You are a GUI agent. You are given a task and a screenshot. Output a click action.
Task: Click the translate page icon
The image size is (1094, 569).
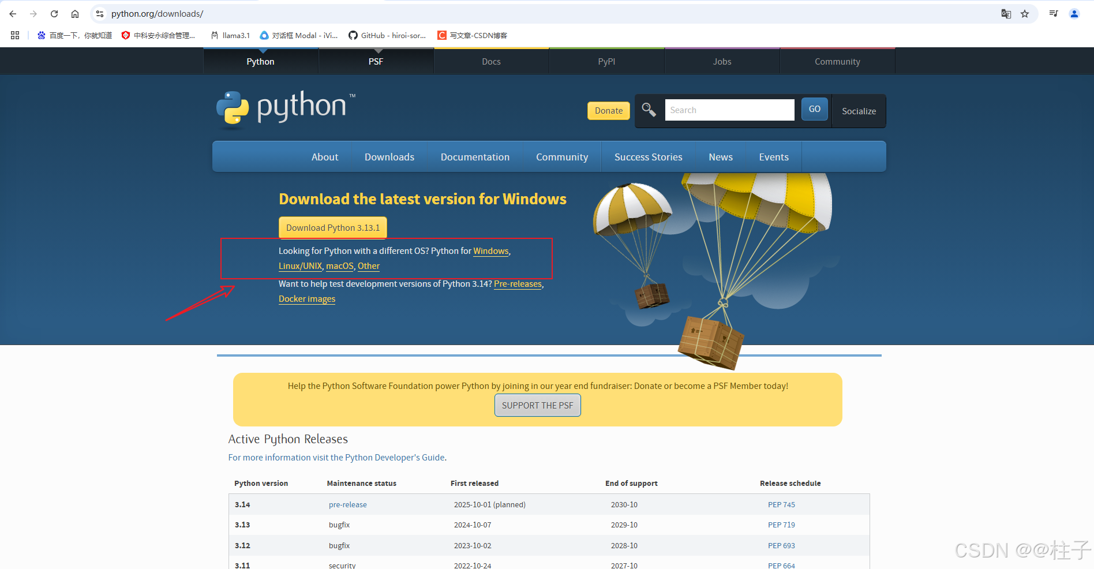click(x=1006, y=14)
